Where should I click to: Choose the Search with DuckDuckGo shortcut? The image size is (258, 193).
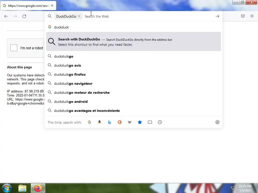(x=134, y=41)
